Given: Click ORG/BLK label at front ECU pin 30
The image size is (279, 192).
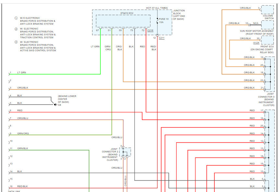Looking at the screenshot, I should coord(245,39).
